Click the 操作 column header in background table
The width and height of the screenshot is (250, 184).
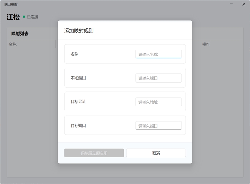coord(206,44)
